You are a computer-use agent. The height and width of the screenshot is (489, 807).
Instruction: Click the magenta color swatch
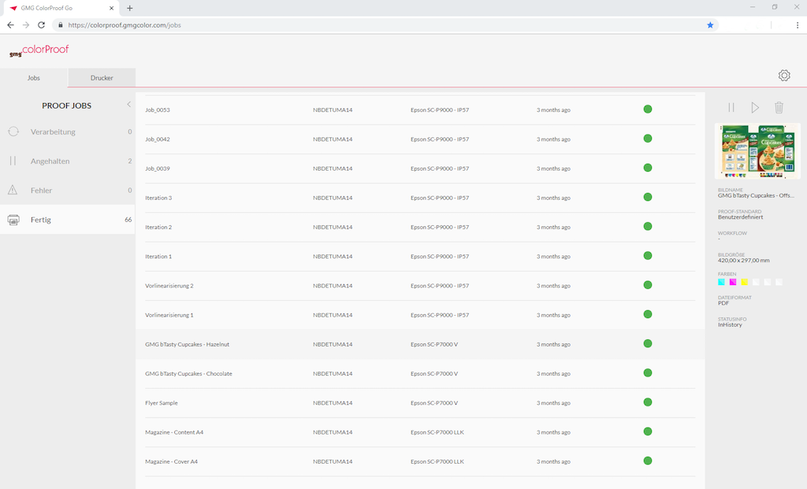(733, 282)
